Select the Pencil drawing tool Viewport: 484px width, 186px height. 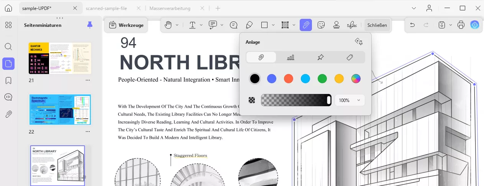(x=249, y=25)
